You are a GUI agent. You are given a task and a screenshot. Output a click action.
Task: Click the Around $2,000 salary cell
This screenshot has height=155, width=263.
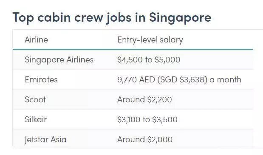pos(145,140)
